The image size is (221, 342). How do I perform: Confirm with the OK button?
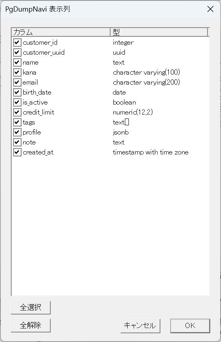[190, 326]
